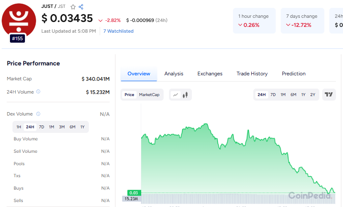The image size is (343, 207).
Task: Click the Sells row label
Action: [x=18, y=201]
